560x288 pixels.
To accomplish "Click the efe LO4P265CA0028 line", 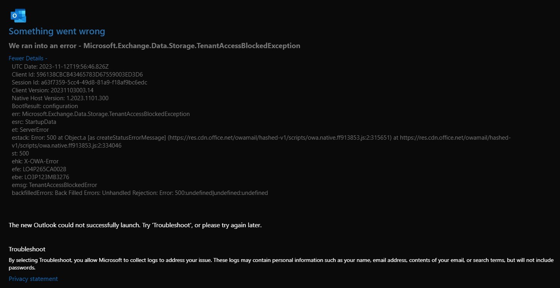I will 39,169.
